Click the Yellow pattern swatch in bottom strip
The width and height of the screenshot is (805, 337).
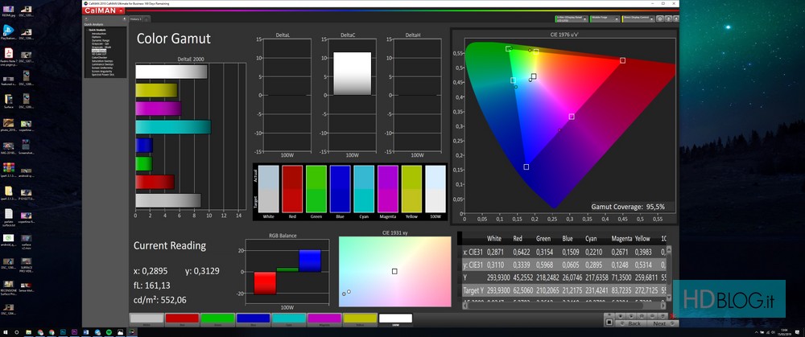360,319
